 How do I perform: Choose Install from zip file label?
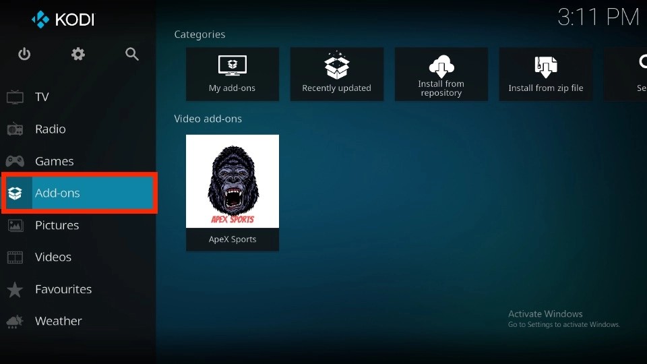546,88
